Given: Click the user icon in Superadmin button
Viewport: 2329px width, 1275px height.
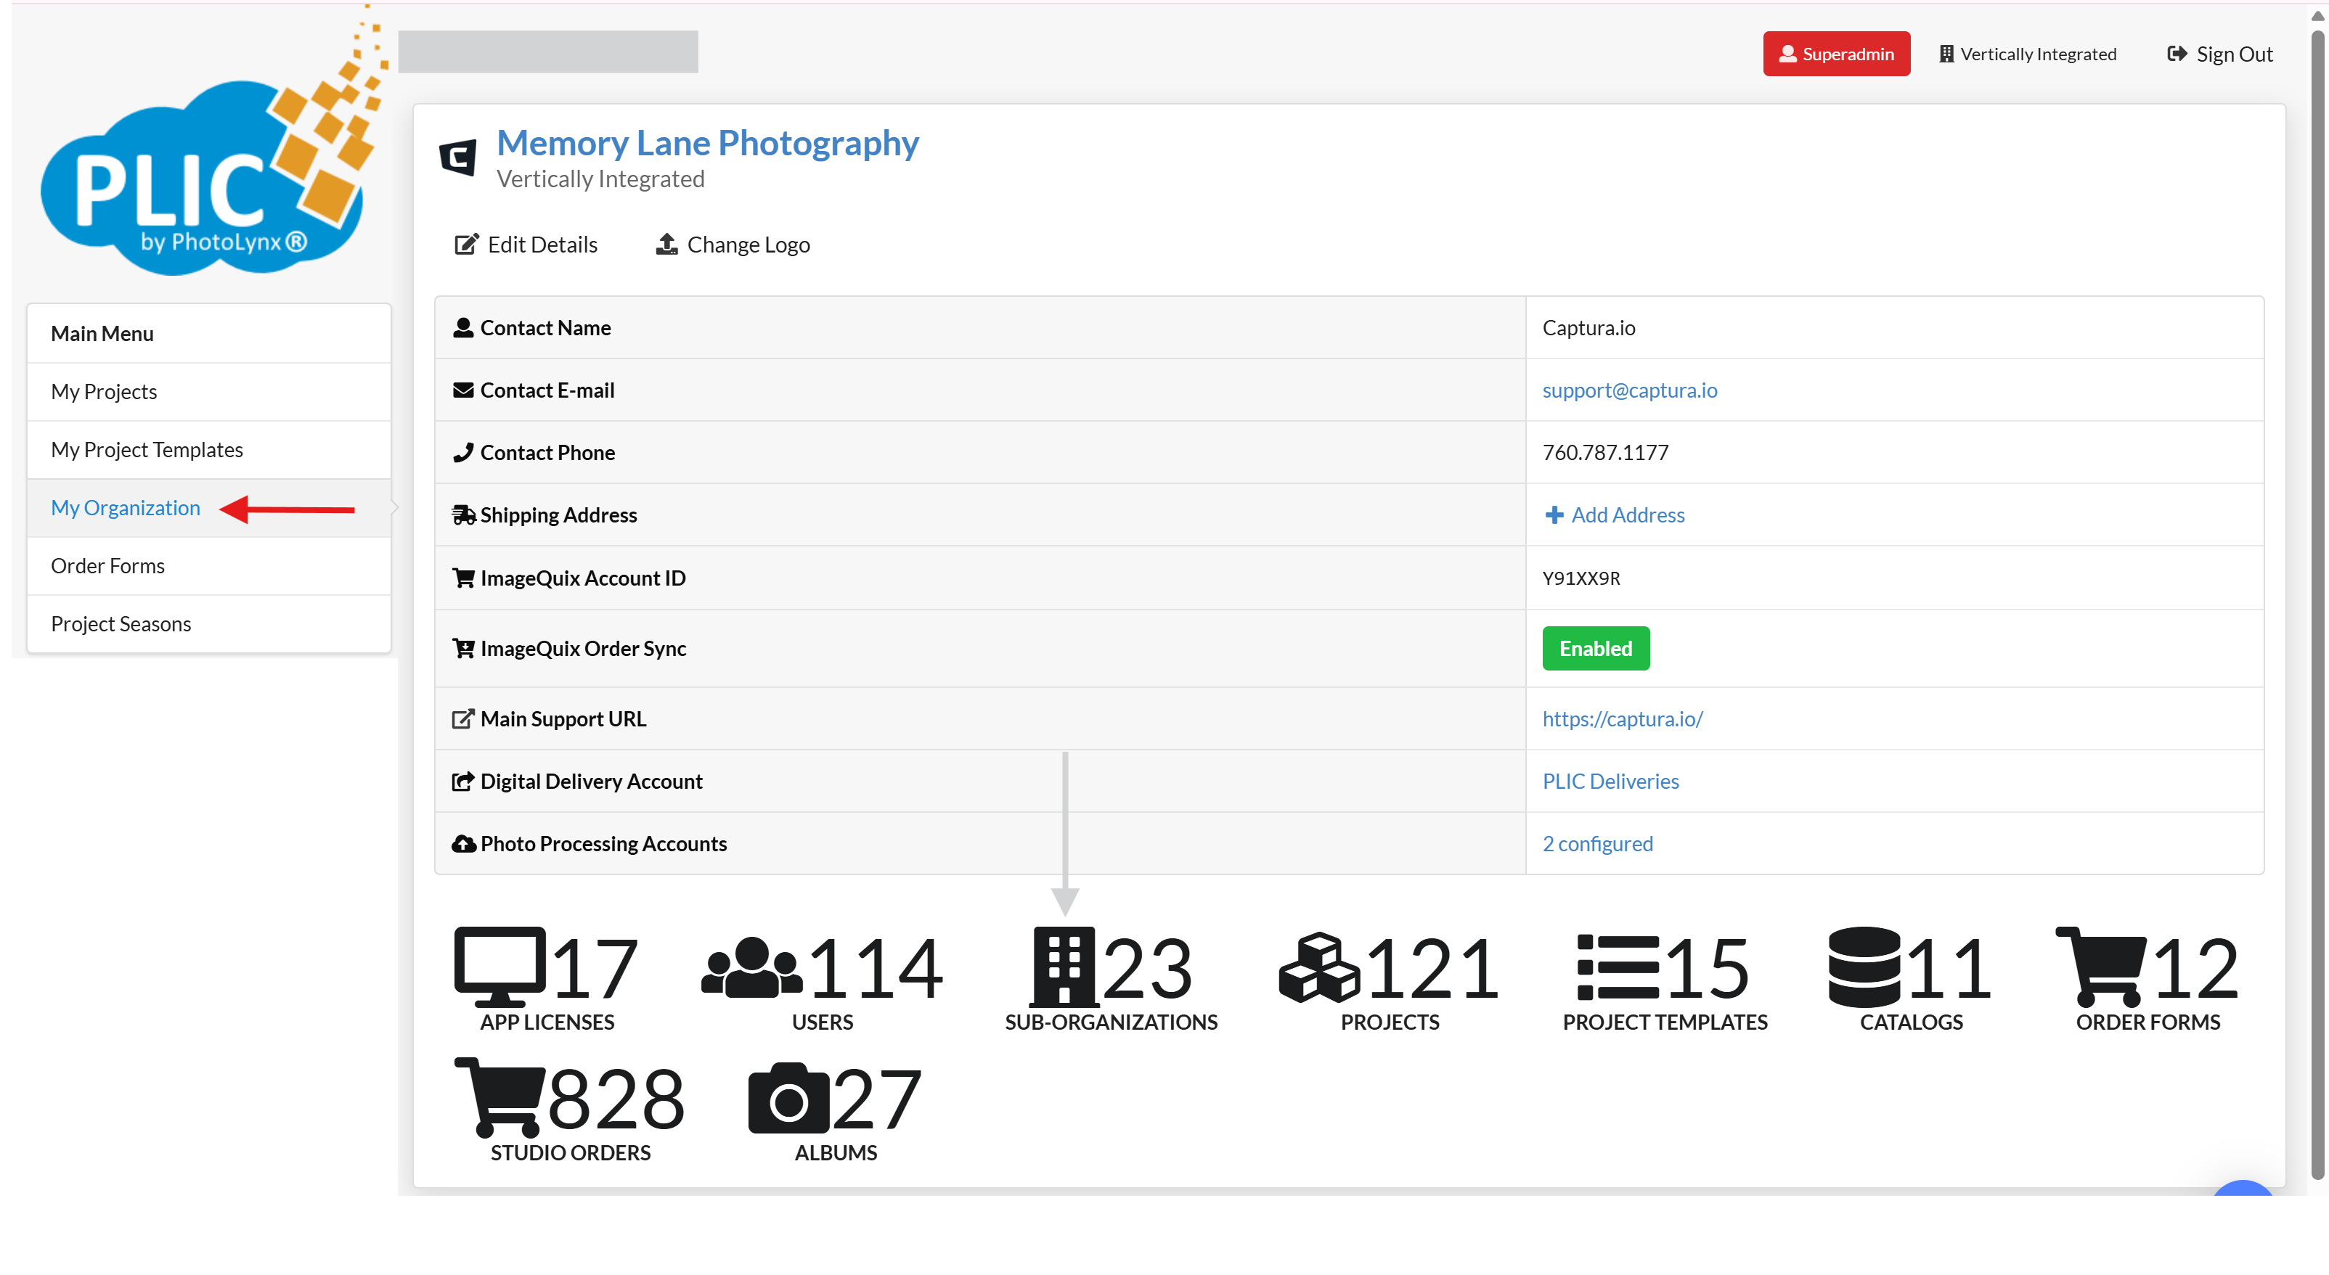Looking at the screenshot, I should point(1787,53).
